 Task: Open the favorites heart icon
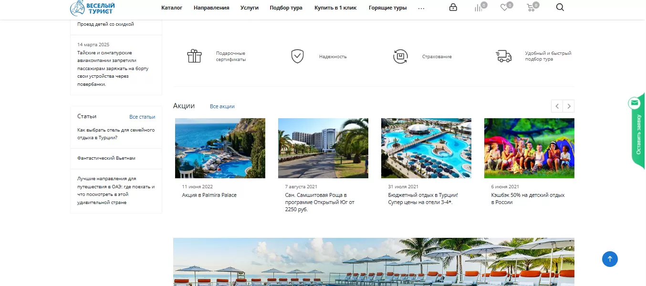point(504,8)
